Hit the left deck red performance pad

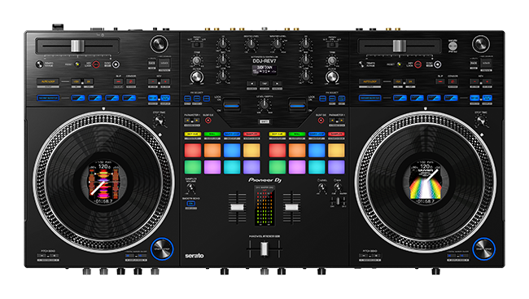coord(193,151)
